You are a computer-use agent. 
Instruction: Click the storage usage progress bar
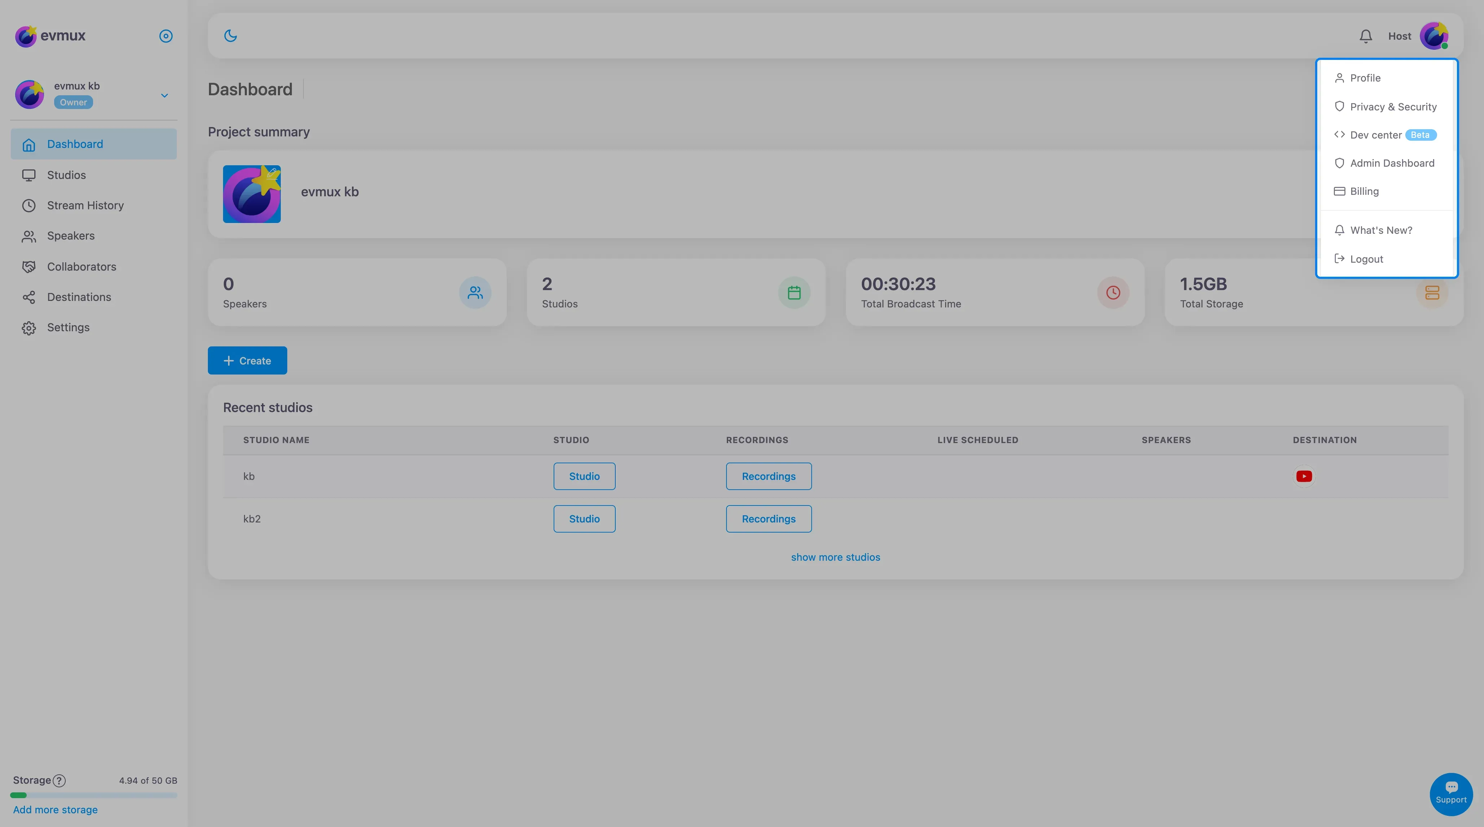point(93,795)
